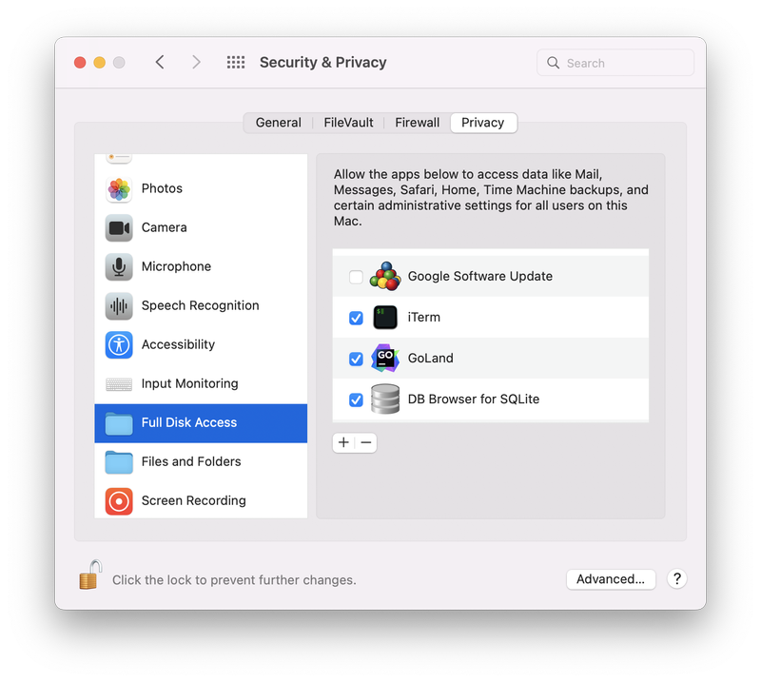Screen dimensions: 761x682
Task: Click the Files and Folders folder icon
Action: tap(118, 462)
